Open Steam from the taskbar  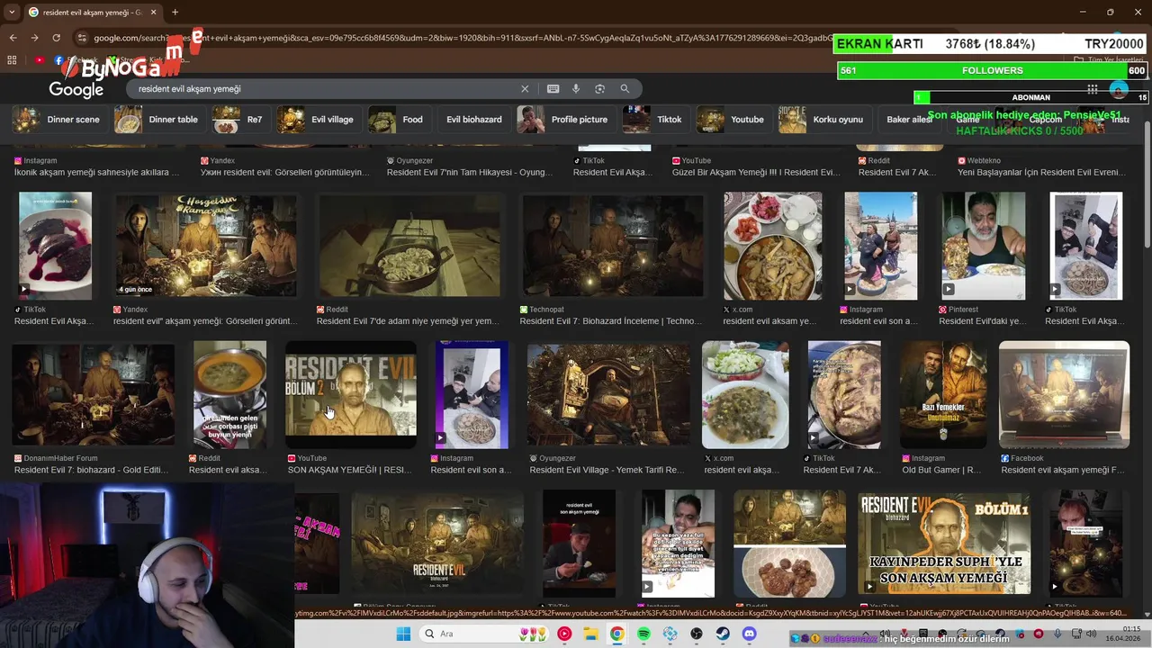click(723, 634)
